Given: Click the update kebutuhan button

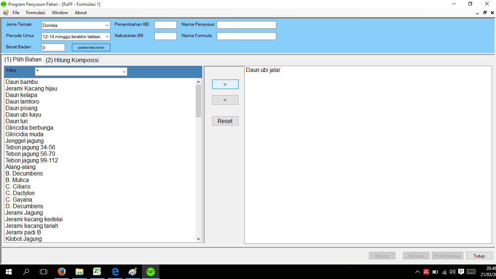Looking at the screenshot, I should [x=91, y=48].
